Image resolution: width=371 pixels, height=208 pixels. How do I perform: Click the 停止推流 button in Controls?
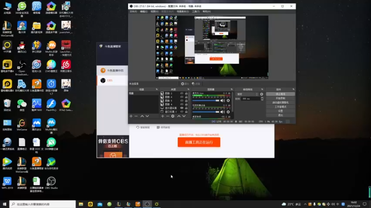(x=281, y=94)
